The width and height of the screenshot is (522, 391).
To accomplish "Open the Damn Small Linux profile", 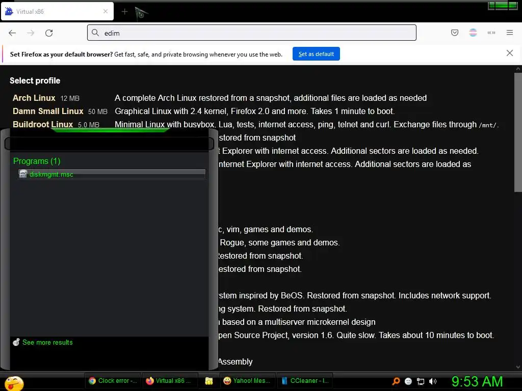I will [48, 111].
